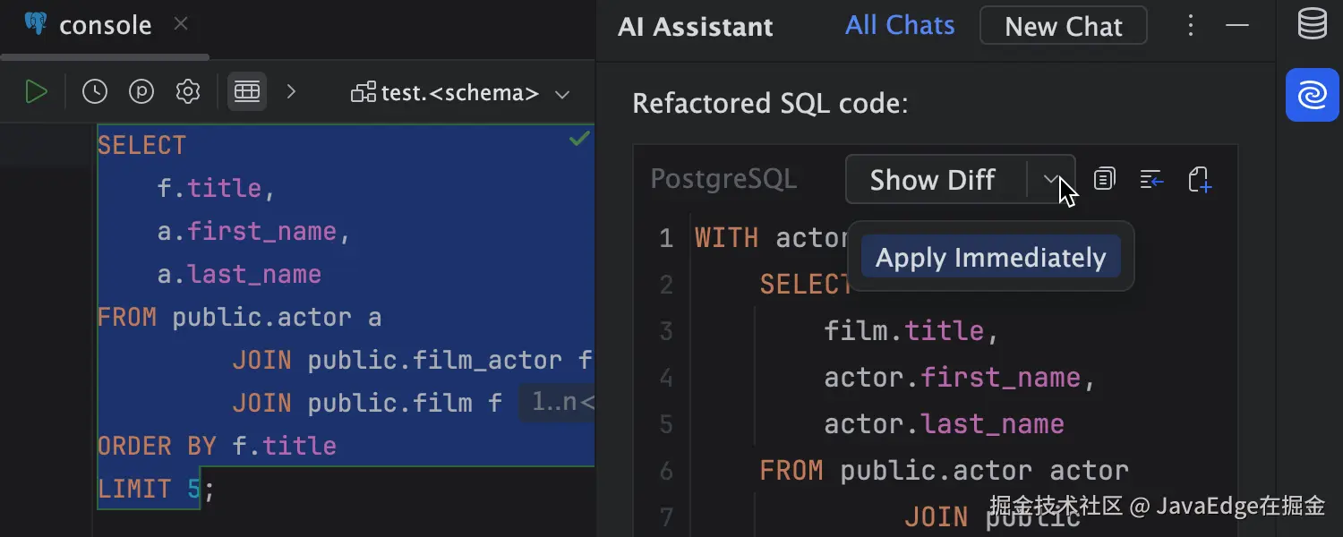Open the All Chats link

(900, 25)
